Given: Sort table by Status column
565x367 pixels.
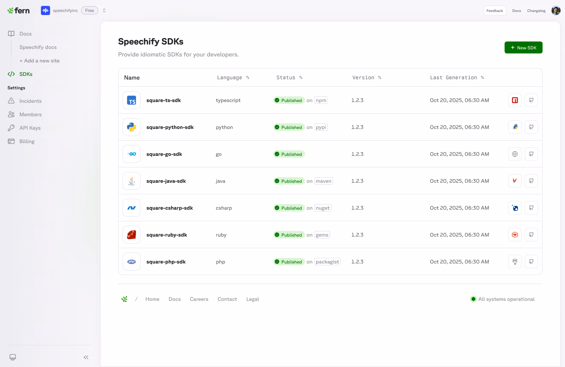Looking at the screenshot, I should point(289,77).
